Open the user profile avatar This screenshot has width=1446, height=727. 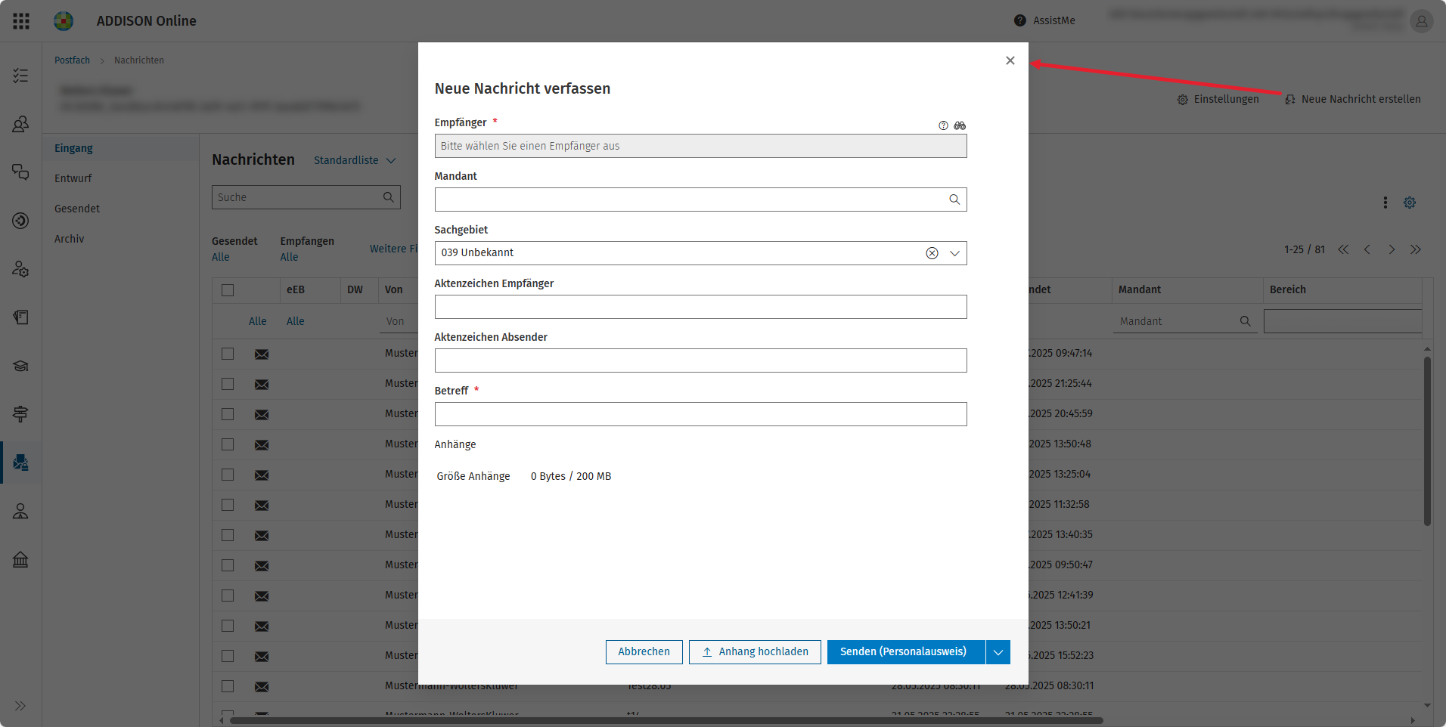click(x=1421, y=21)
